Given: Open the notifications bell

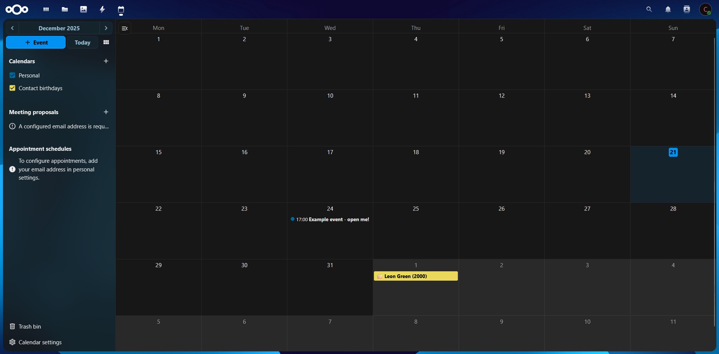Looking at the screenshot, I should click(x=668, y=9).
